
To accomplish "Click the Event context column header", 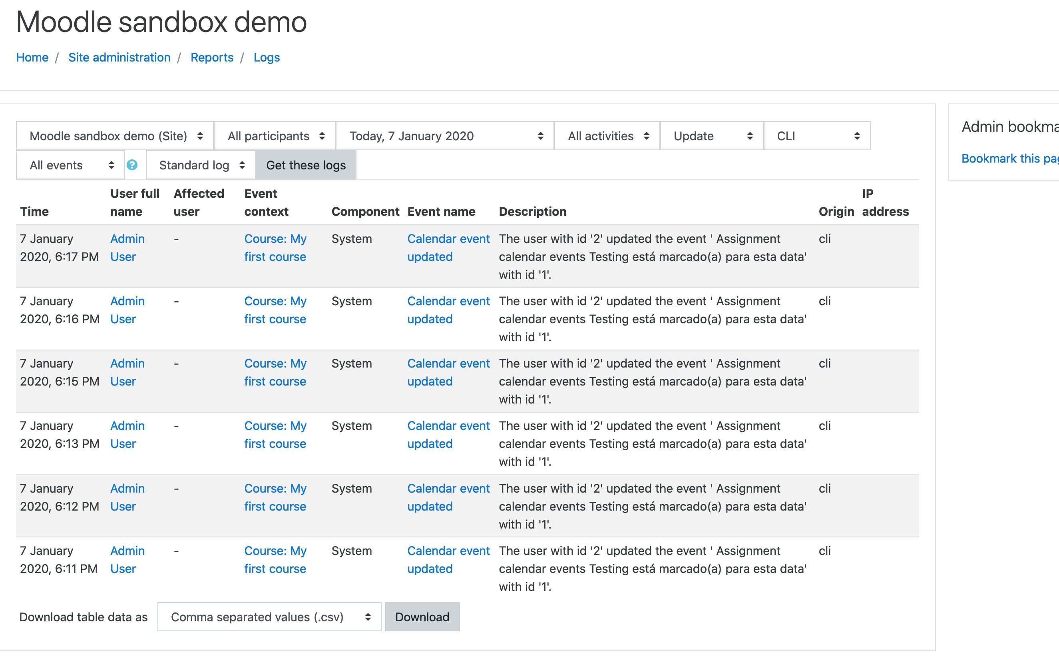I will click(266, 203).
